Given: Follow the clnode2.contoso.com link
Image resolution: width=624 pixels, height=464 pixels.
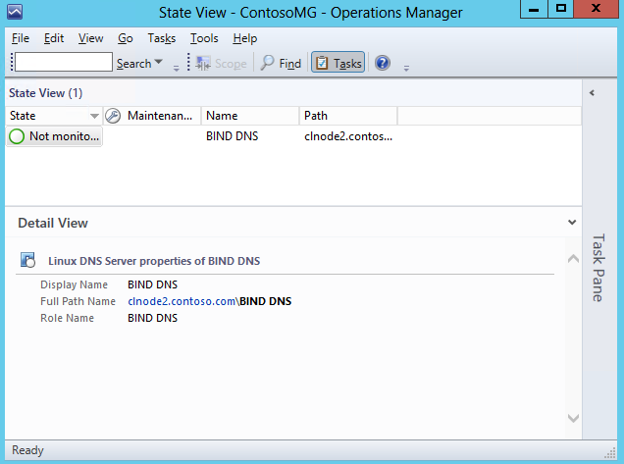Looking at the screenshot, I should 182,301.
